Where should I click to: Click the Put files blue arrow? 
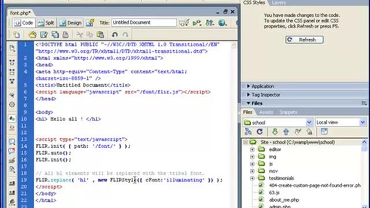(286, 132)
